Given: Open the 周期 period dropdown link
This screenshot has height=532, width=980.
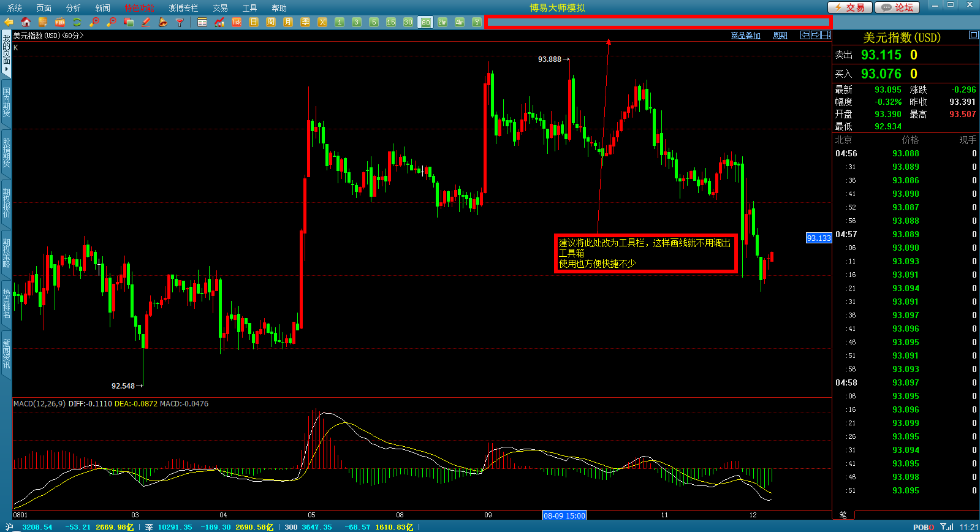Looking at the screenshot, I should click(x=780, y=36).
